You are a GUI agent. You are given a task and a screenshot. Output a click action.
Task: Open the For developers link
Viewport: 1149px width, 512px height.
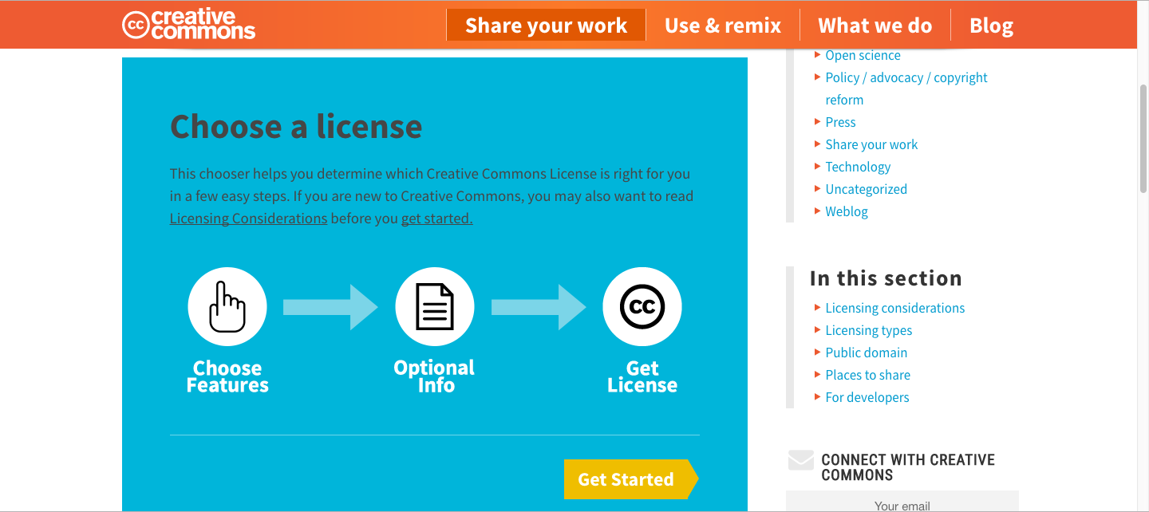click(x=867, y=397)
